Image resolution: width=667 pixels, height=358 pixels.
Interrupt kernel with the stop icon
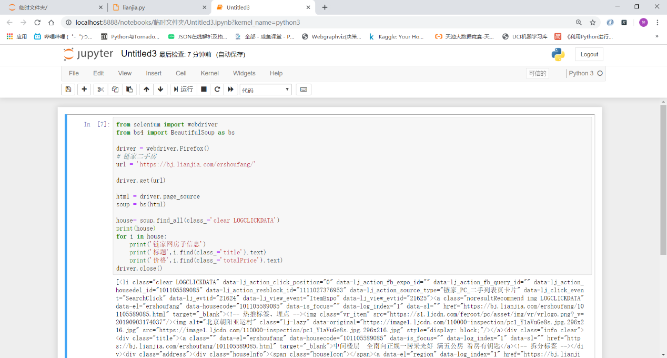(x=204, y=89)
